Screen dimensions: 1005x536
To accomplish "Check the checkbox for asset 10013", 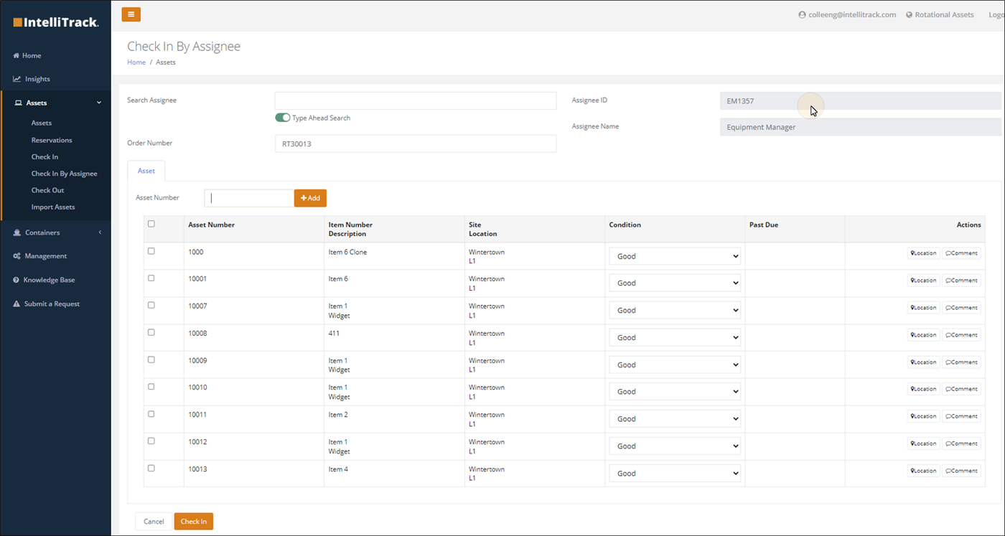I will point(151,468).
